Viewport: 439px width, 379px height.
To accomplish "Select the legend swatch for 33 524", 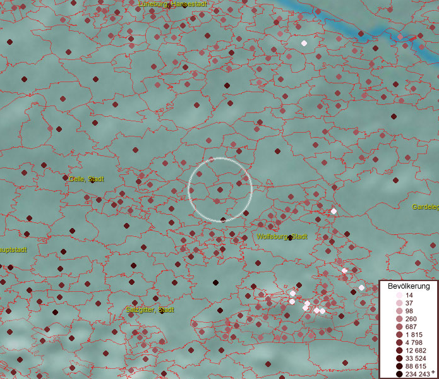I will pos(399,358).
